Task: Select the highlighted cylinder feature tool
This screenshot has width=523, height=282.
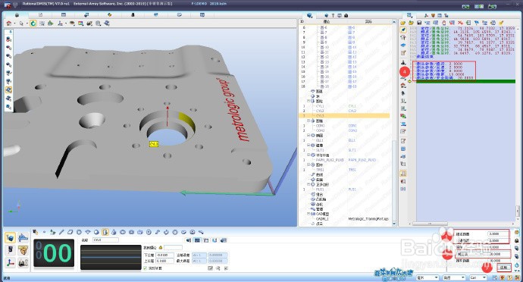Action: (105, 232)
